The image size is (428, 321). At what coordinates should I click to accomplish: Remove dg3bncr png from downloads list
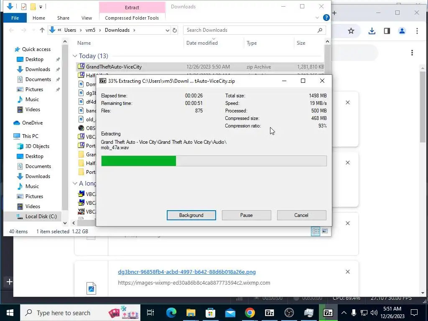click(x=347, y=272)
